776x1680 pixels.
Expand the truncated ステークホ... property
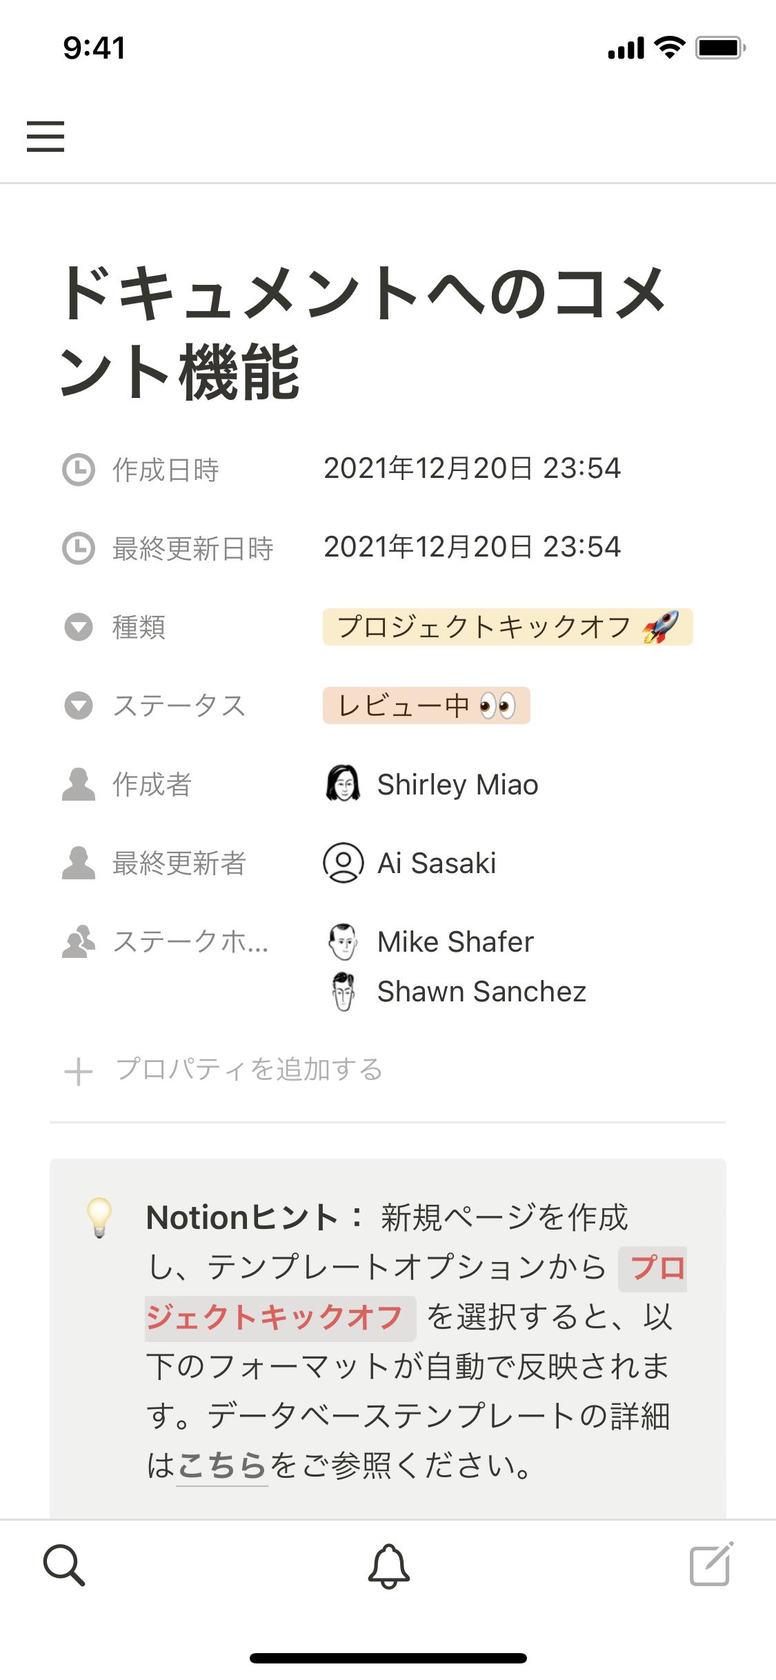coord(190,941)
